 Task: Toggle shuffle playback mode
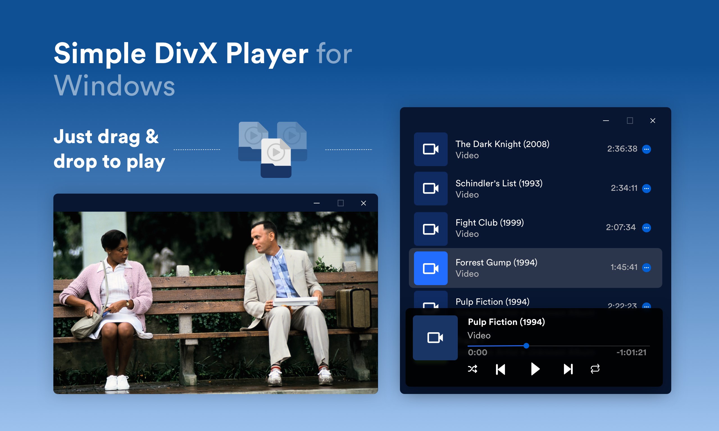[x=472, y=369]
